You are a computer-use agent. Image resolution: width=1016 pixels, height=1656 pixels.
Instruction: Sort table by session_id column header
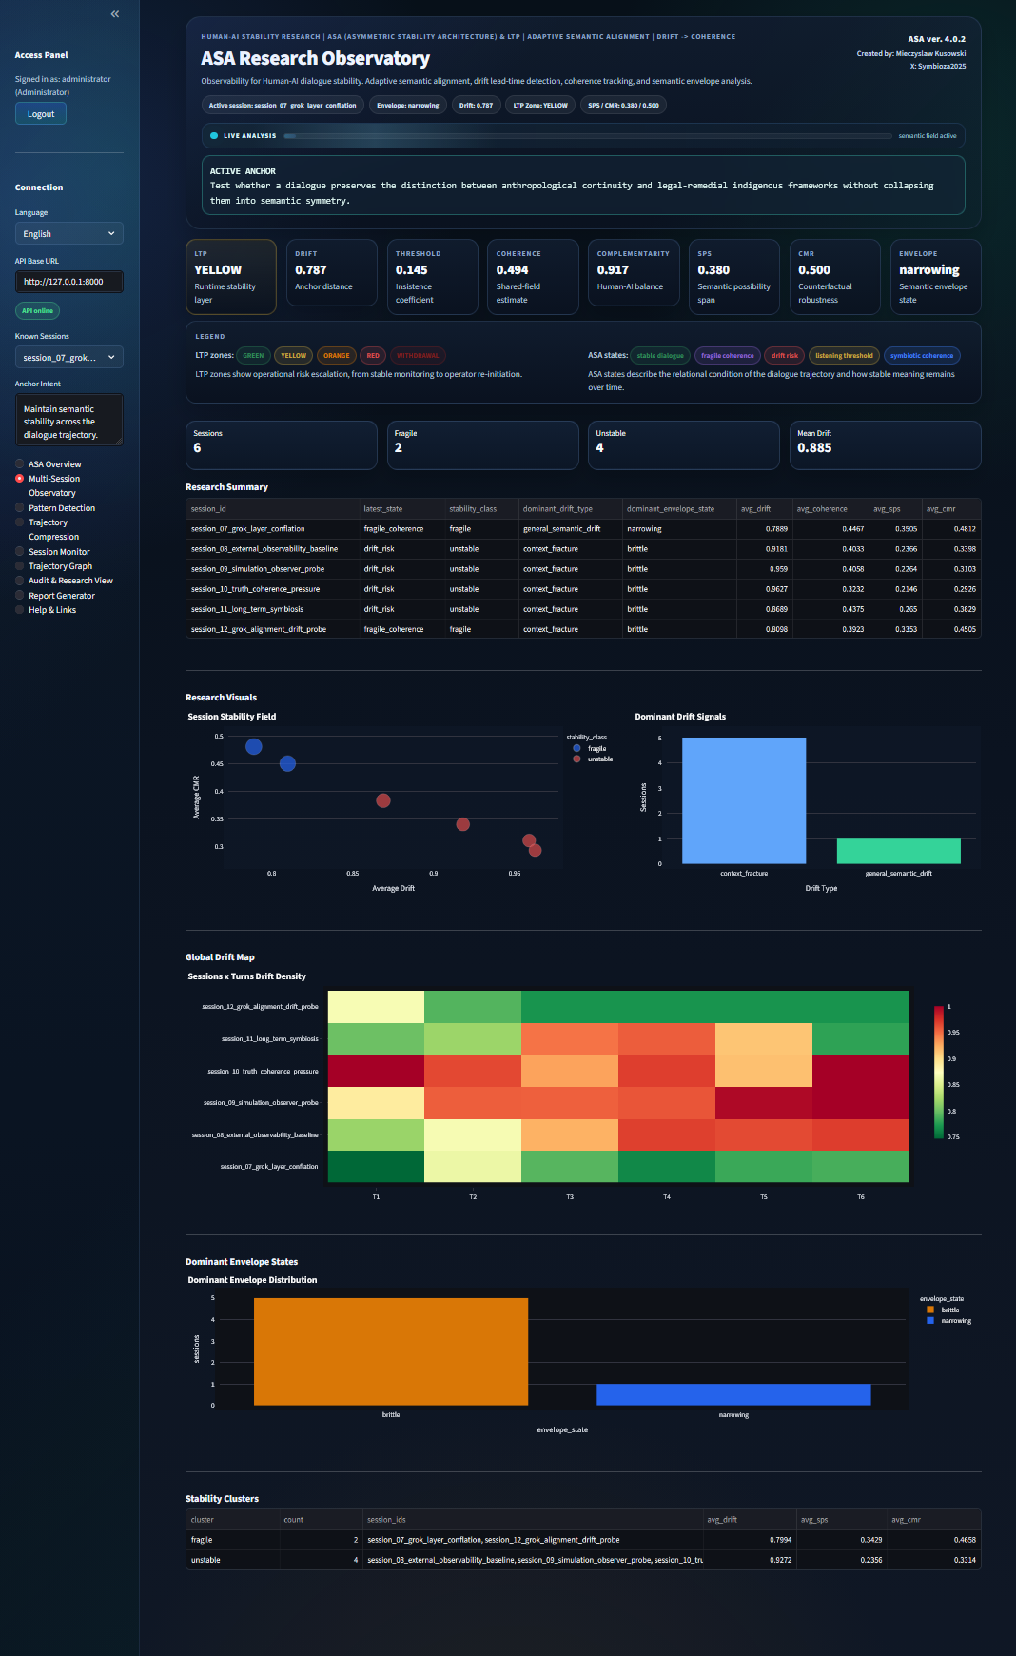272,509
